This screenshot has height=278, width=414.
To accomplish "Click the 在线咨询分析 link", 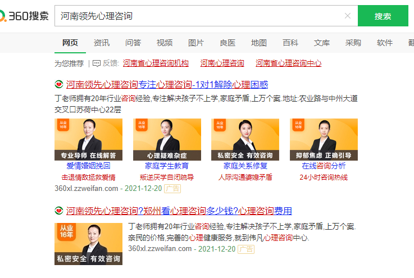I will pyautogui.click(x=324, y=166).
